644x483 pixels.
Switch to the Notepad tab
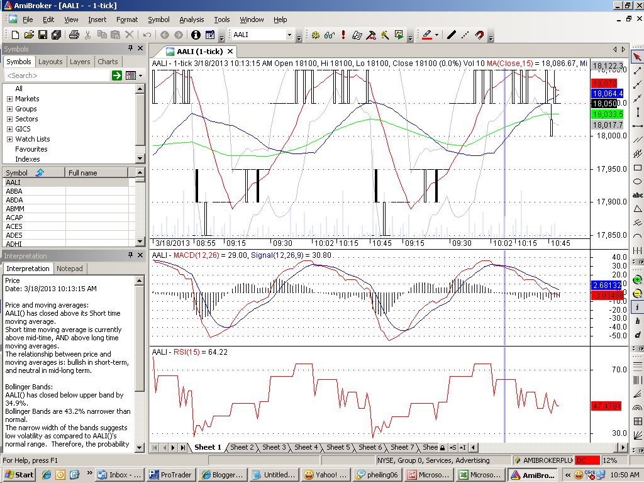click(x=69, y=269)
